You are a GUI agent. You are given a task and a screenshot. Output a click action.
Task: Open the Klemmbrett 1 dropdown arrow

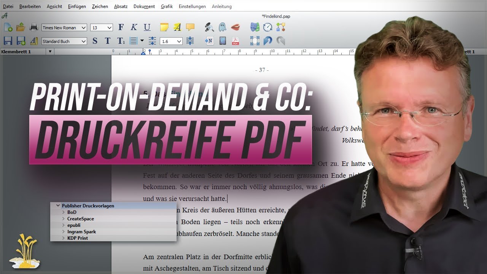(50, 51)
